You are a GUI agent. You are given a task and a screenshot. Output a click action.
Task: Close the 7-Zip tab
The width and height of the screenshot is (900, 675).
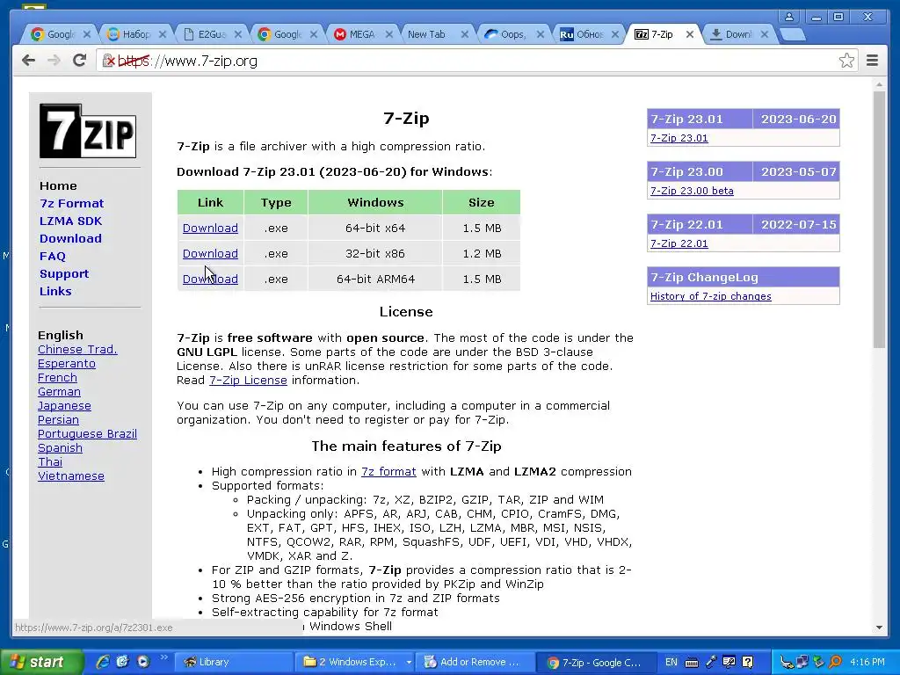pyautogui.click(x=690, y=34)
